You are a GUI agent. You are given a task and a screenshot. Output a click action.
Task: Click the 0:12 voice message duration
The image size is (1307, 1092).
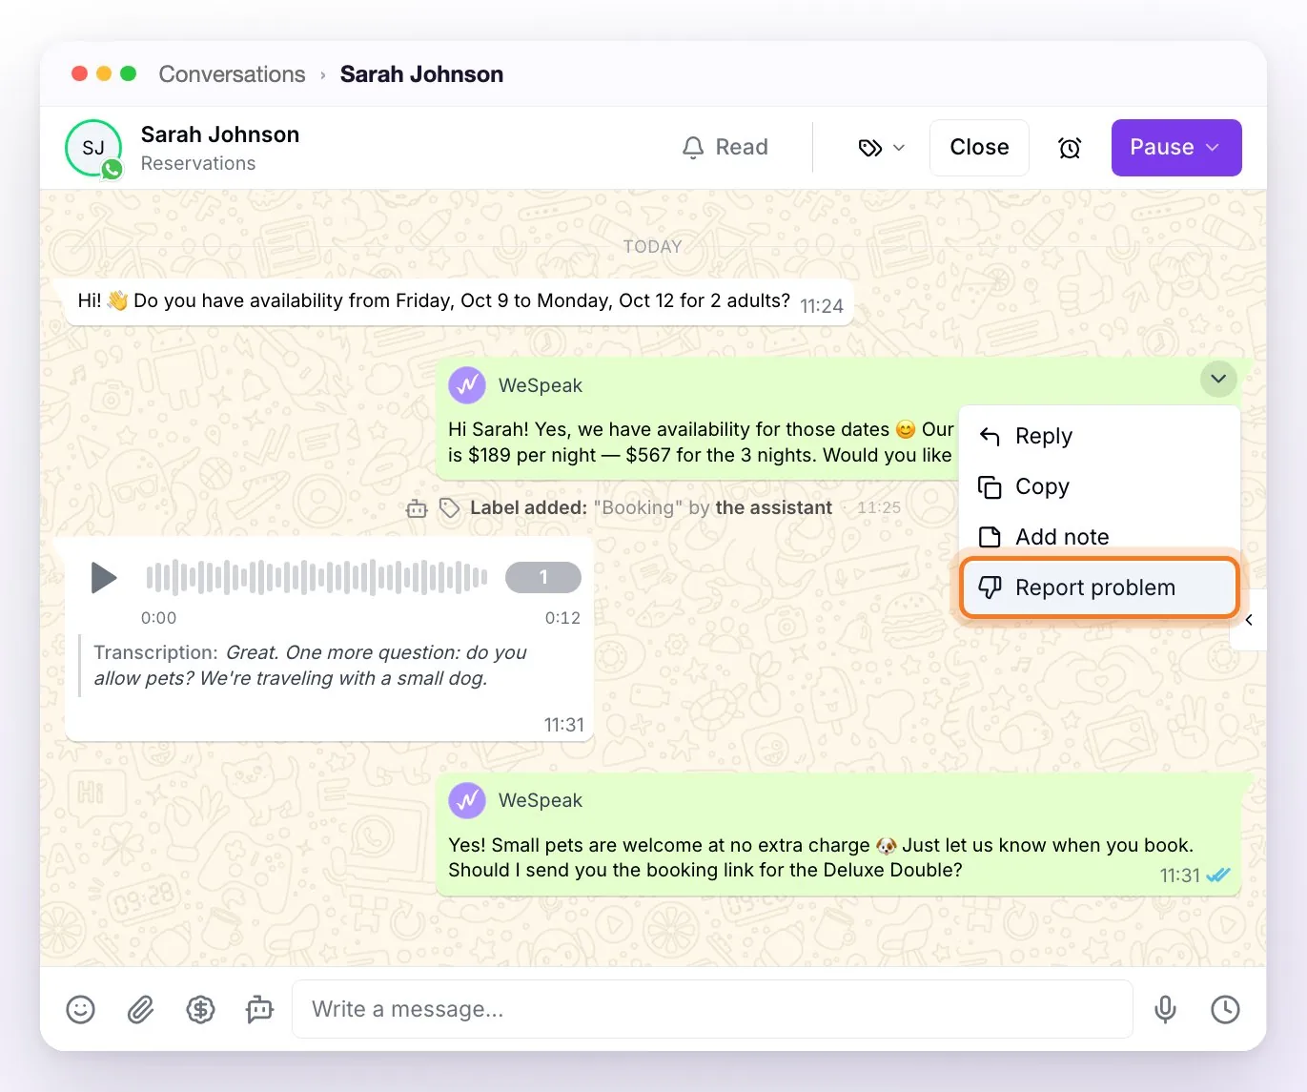[x=562, y=618]
